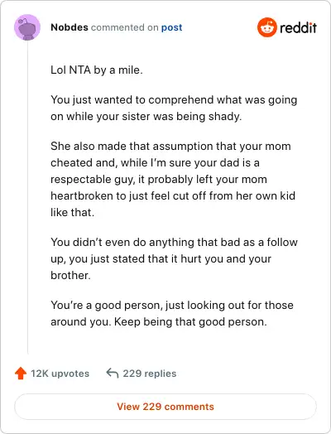Viewport: 331px width, 434px height.
Task: Click the 'Lol NTA by a mile.' line
Action: coord(97,70)
